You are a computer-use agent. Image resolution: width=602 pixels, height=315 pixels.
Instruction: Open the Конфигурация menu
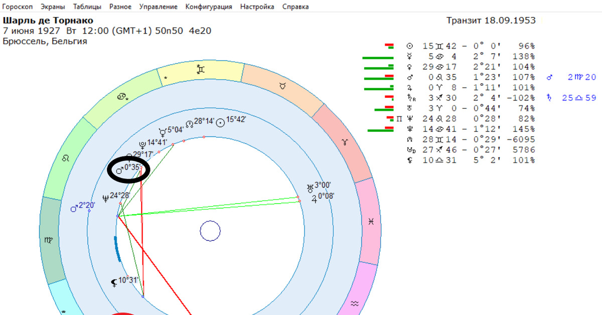pos(208,7)
